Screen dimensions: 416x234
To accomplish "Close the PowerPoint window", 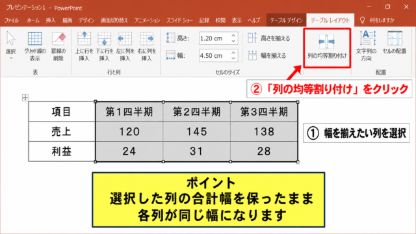I will (x=406, y=7).
